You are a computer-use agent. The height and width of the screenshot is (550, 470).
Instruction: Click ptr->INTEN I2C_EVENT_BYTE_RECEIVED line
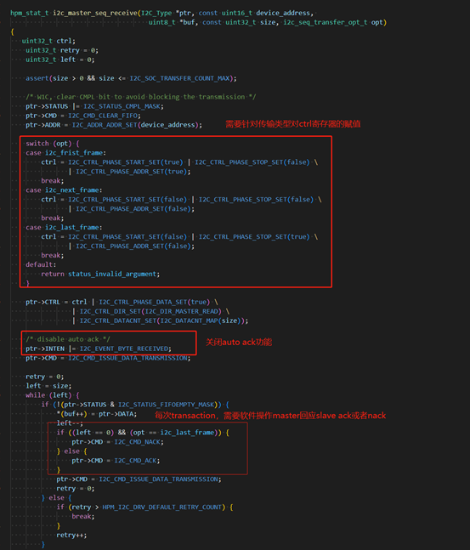point(99,349)
